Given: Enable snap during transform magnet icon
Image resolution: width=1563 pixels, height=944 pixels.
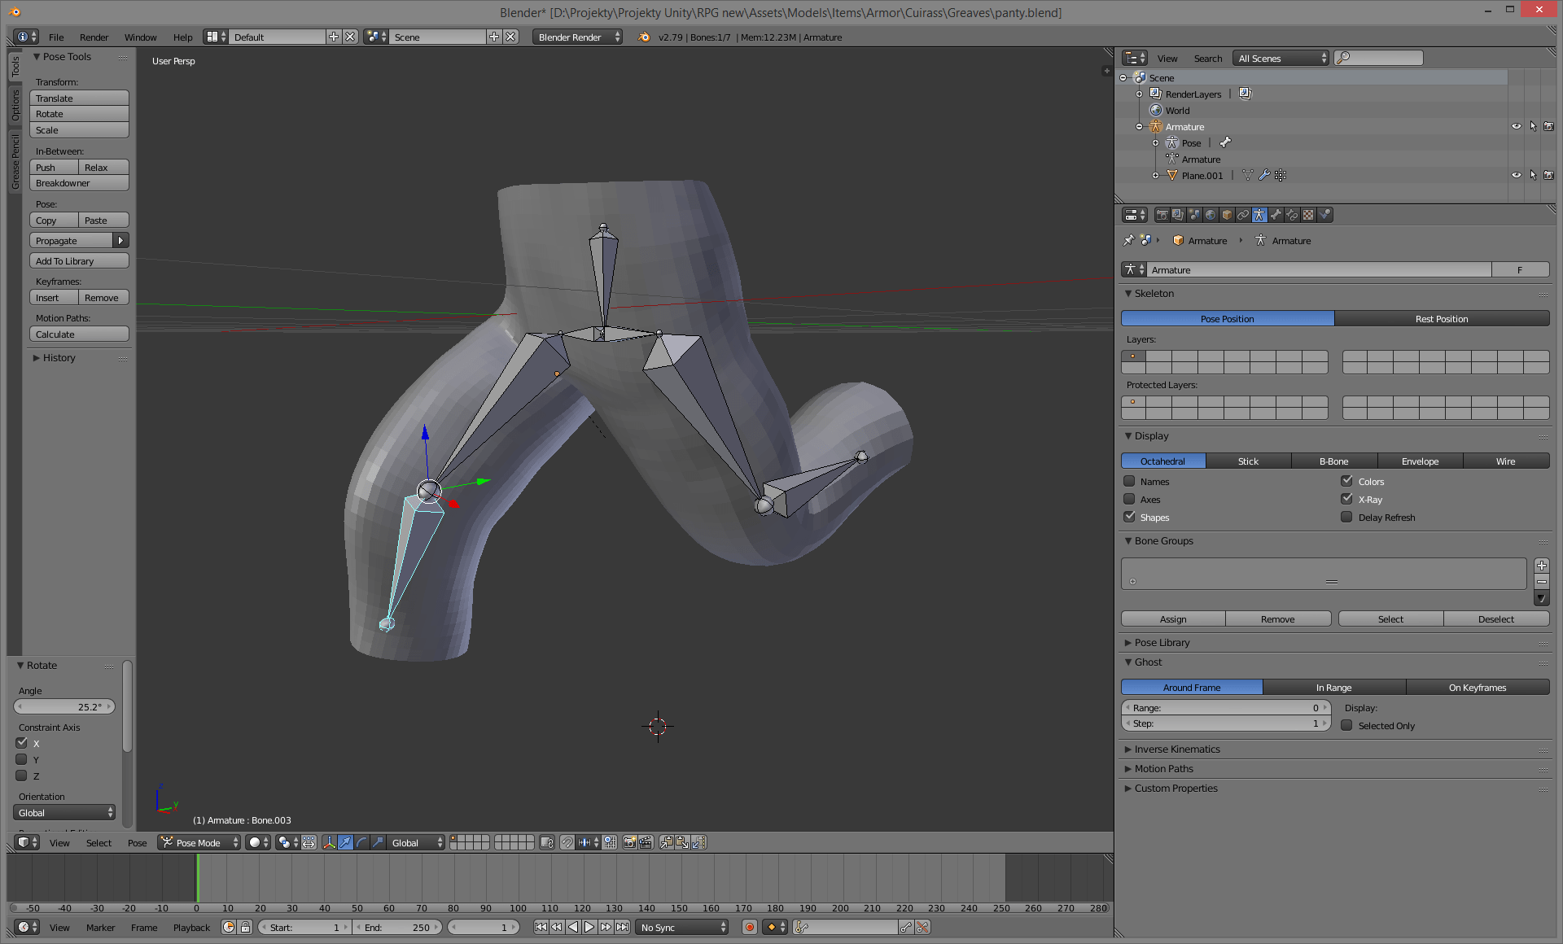Looking at the screenshot, I should (567, 843).
